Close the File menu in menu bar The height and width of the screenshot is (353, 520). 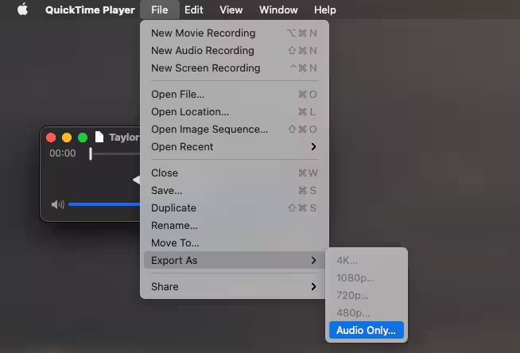pyautogui.click(x=160, y=10)
